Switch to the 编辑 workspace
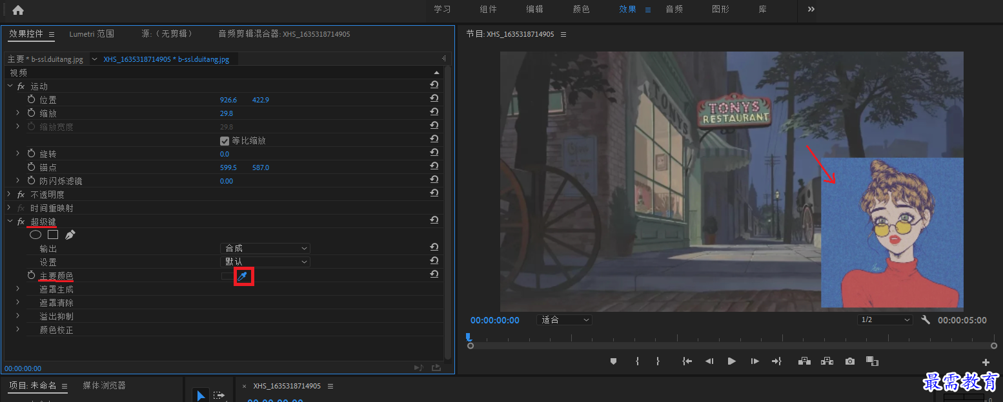 [534, 9]
